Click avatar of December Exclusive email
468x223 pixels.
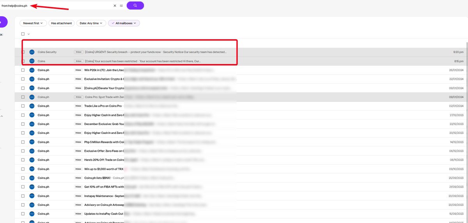point(32,124)
